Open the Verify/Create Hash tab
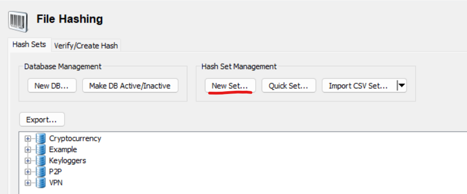Screen dimensions: 467x194 [x=86, y=46]
